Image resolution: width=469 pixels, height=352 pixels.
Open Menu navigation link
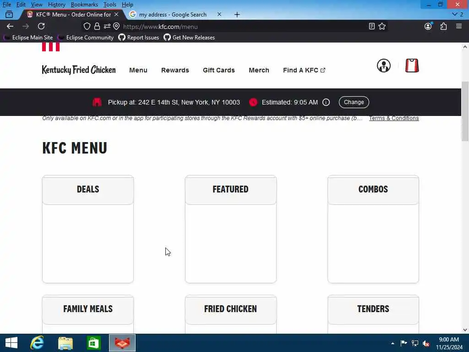coord(138,70)
